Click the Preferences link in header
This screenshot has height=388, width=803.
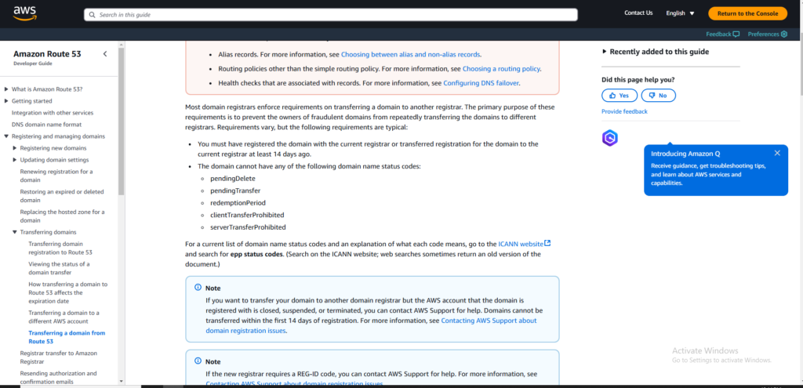tap(763, 34)
